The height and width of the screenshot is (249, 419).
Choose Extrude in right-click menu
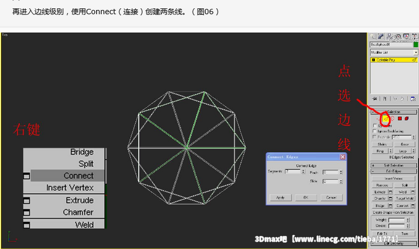pyautogui.click(x=80, y=200)
